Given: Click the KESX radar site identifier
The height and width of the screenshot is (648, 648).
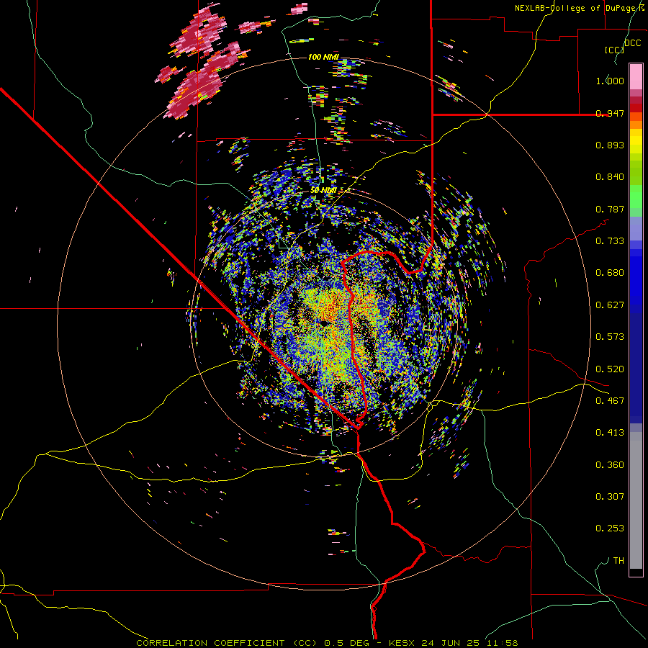Looking at the screenshot, I should (402, 643).
